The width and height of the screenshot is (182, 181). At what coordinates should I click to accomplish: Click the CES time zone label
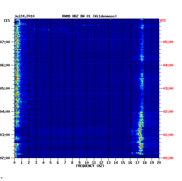coord(7,21)
